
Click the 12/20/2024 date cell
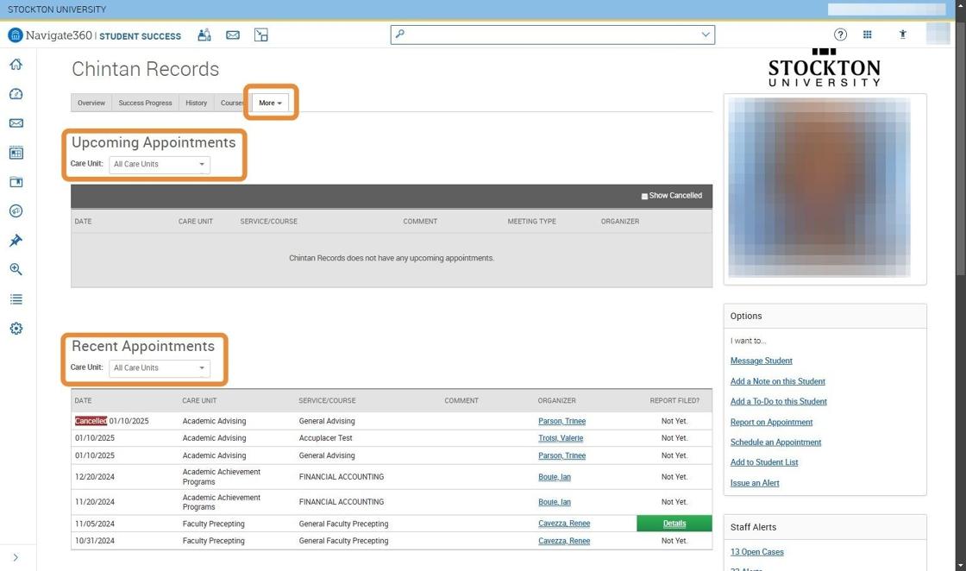(x=95, y=477)
